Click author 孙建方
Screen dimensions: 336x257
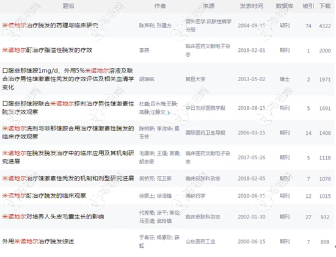pos(164,26)
